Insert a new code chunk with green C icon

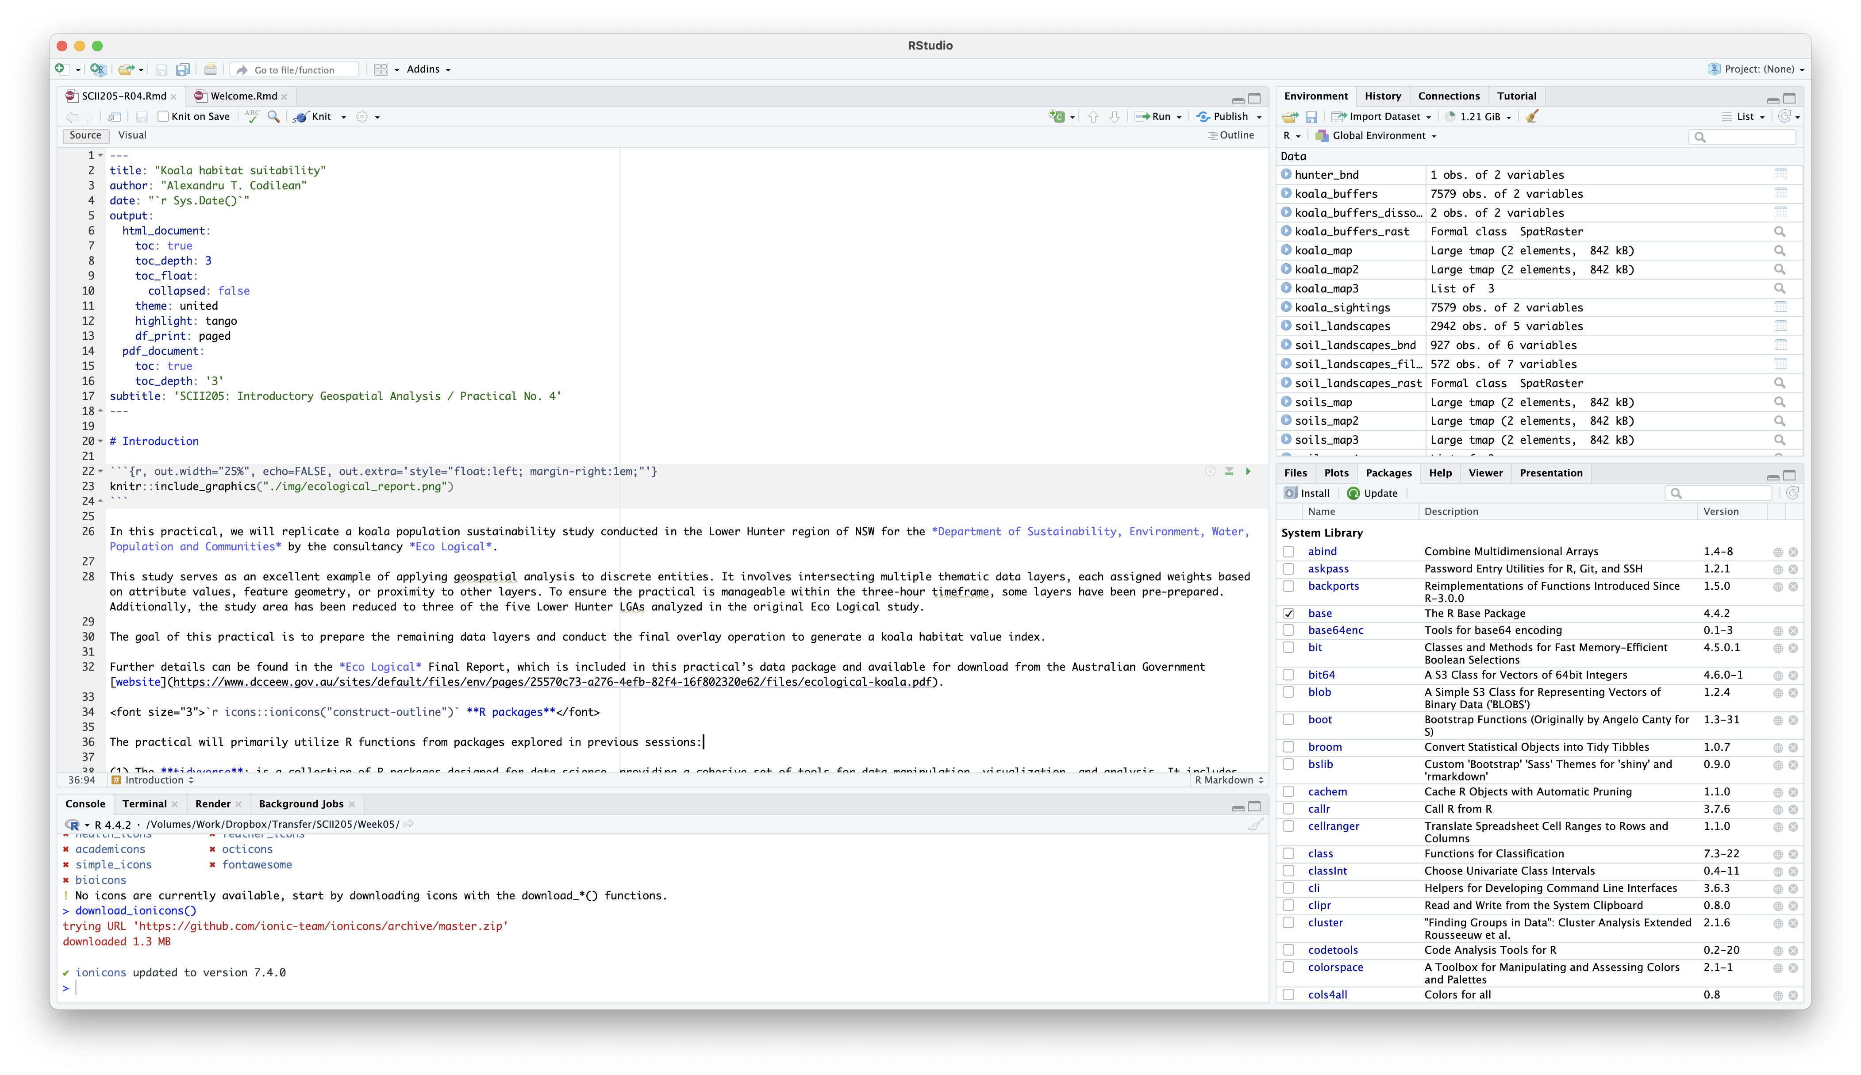[1056, 117]
